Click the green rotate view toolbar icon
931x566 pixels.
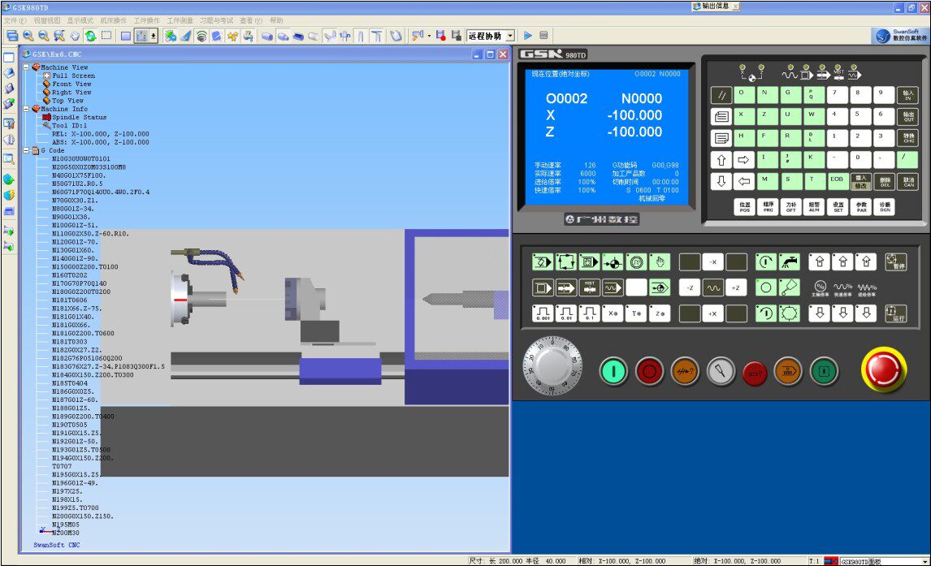coord(90,36)
